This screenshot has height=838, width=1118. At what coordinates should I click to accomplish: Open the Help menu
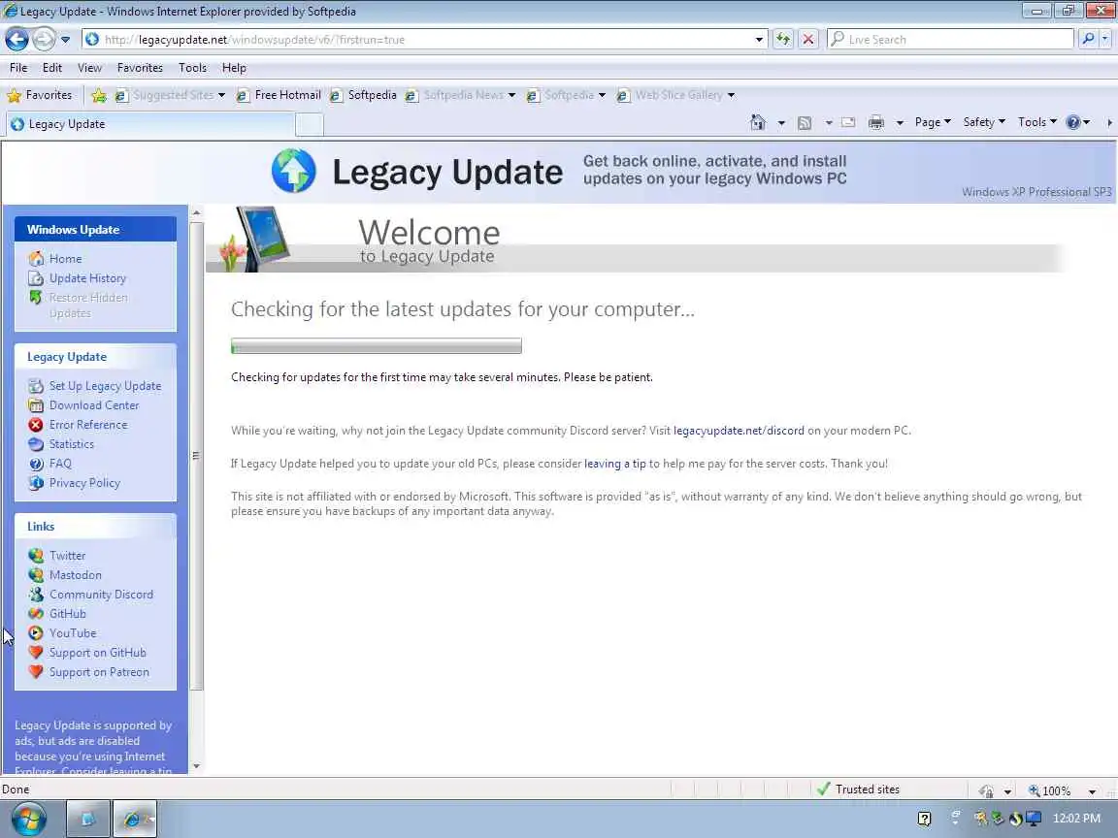point(234,68)
